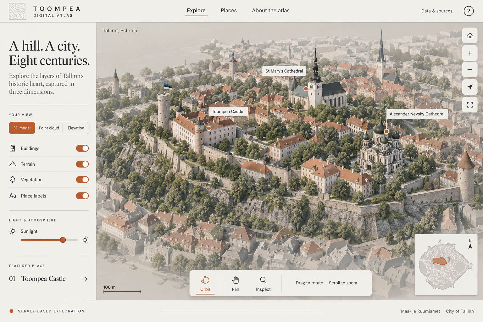The height and width of the screenshot is (322, 483).
Task: Open the Explore tab
Action: coord(196,11)
